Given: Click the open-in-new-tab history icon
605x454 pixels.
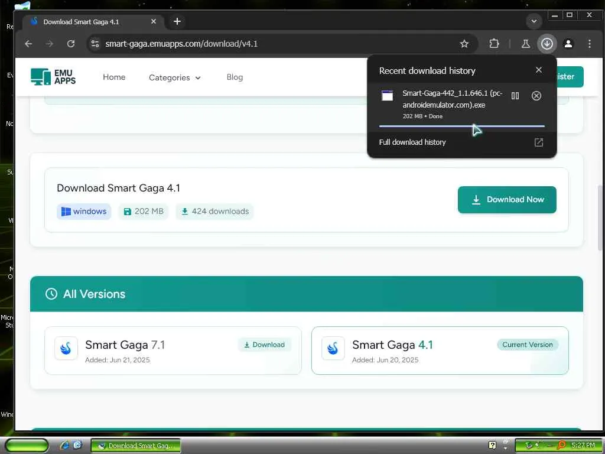Looking at the screenshot, I should 539,142.
